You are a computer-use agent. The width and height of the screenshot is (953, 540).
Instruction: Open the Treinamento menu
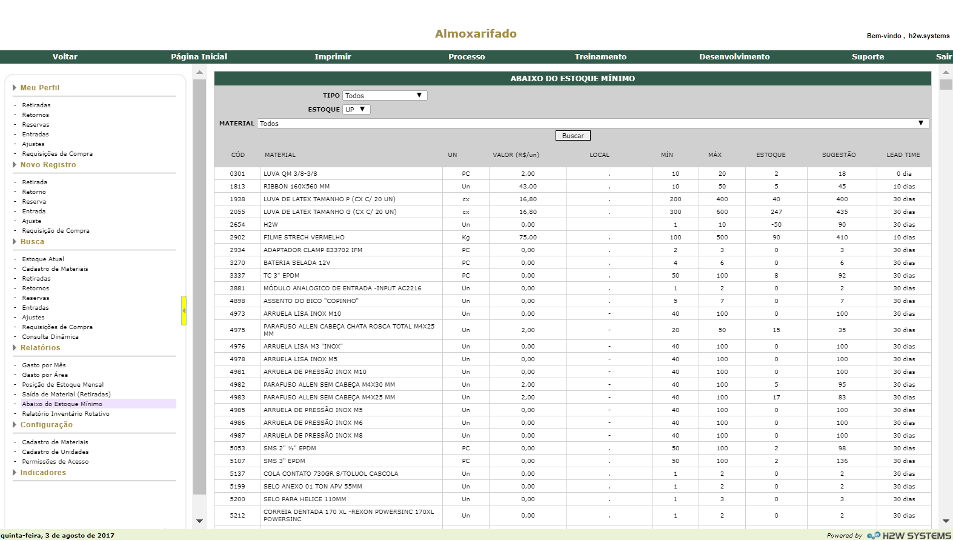pyautogui.click(x=600, y=57)
